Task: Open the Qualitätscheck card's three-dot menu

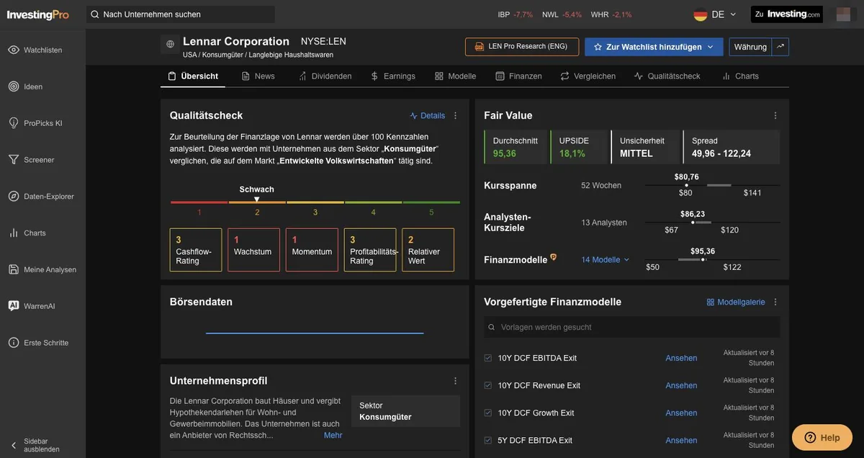Action: (x=456, y=116)
